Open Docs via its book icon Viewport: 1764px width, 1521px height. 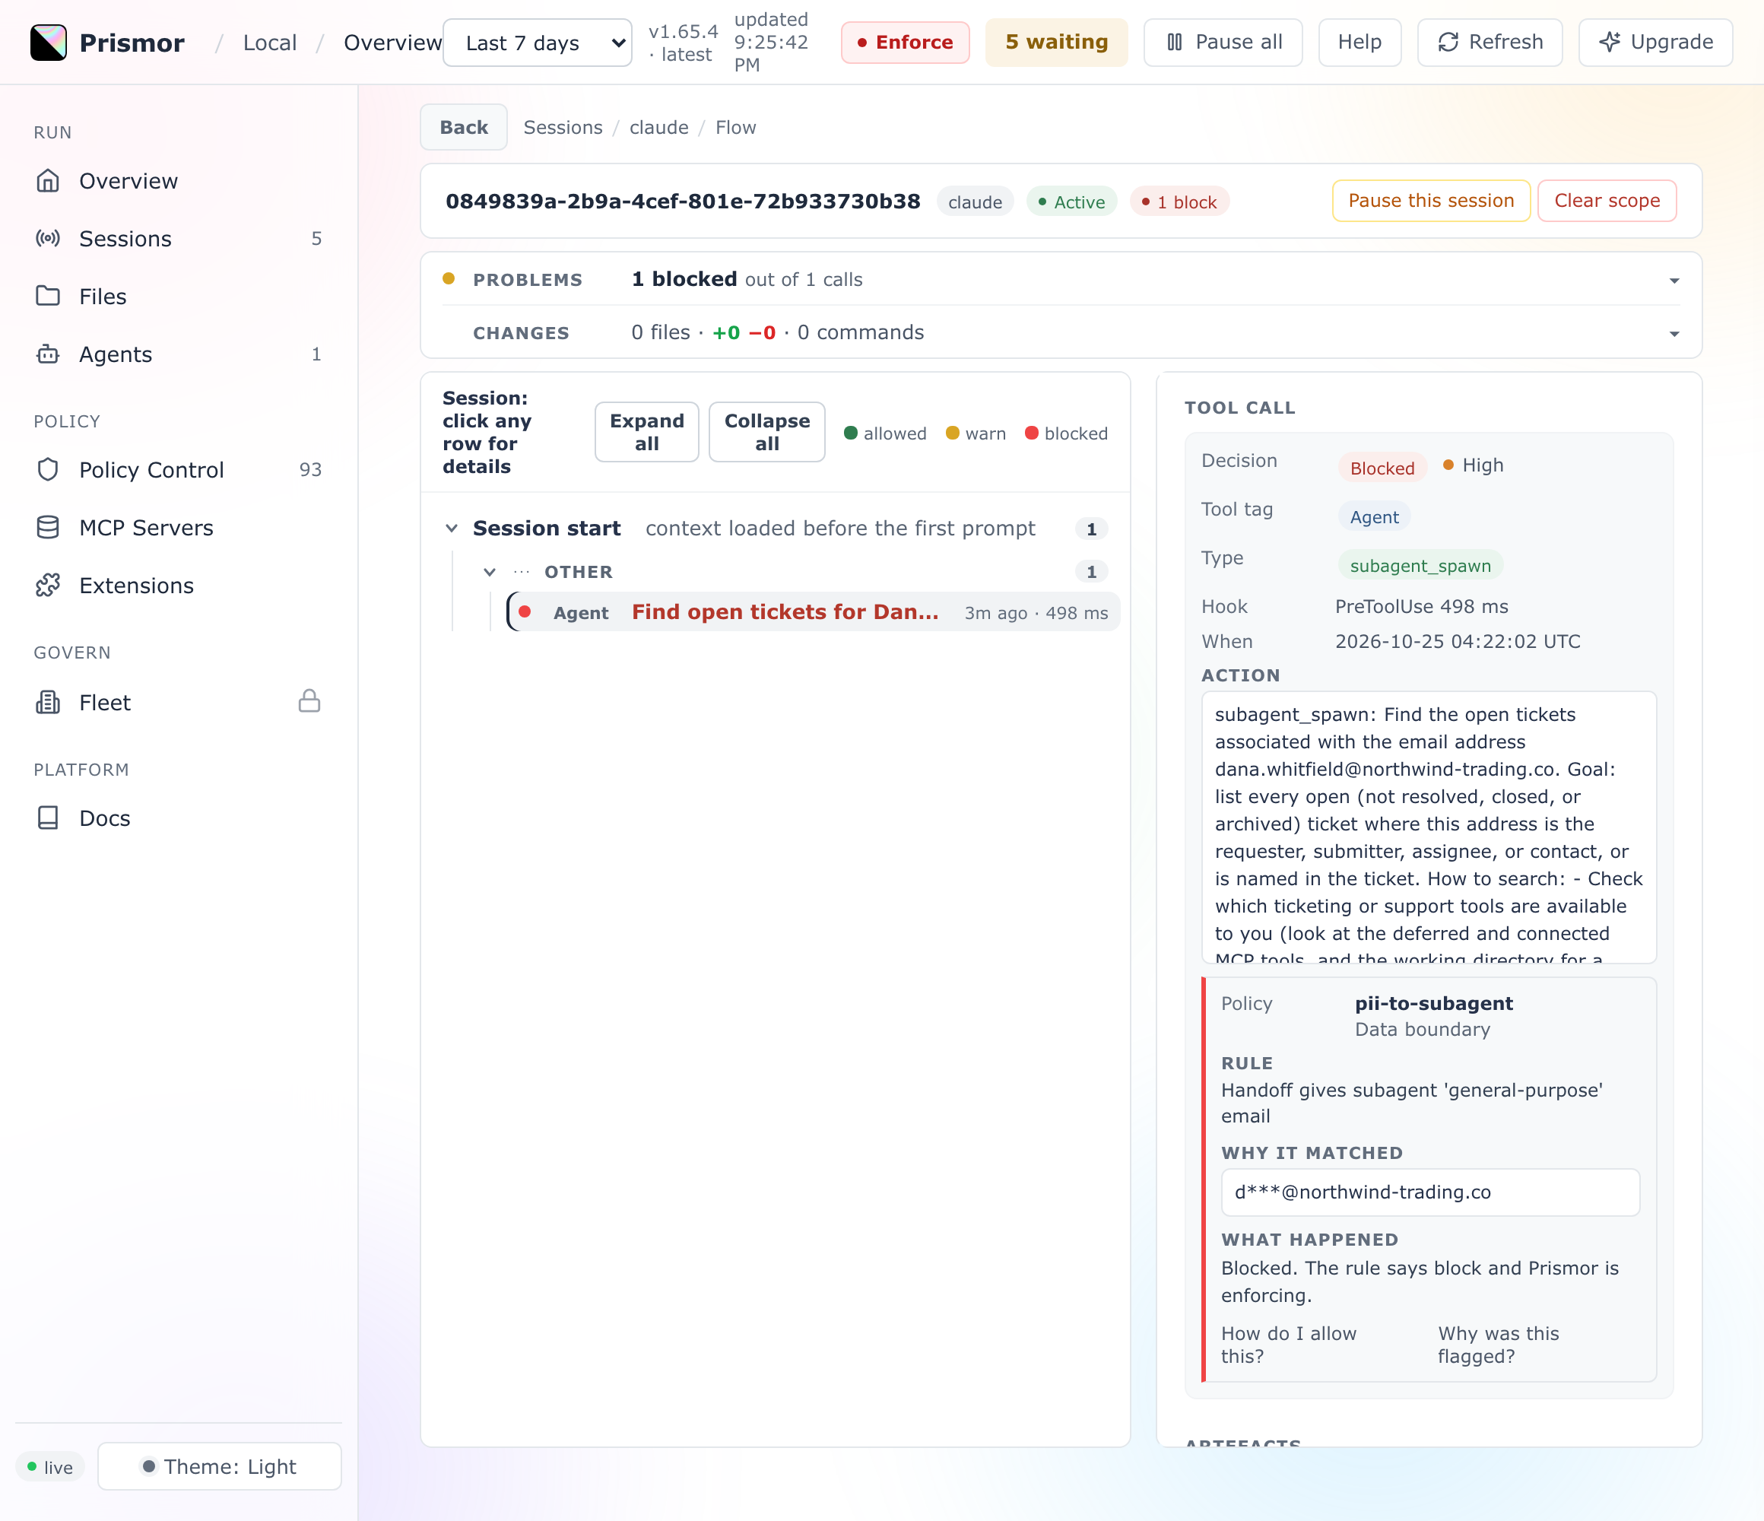point(48,818)
